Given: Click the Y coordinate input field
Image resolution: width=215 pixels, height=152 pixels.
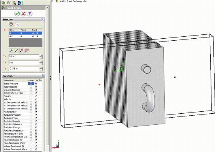Looking at the screenshot, I should (24, 63).
